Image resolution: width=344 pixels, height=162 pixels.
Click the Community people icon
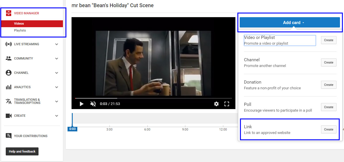click(x=9, y=58)
